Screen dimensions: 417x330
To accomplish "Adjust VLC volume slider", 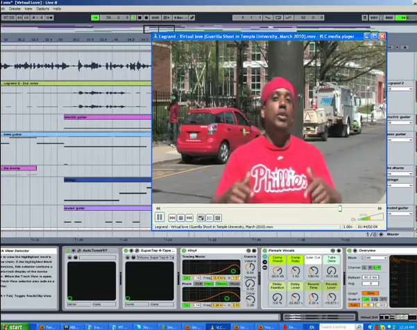I will (x=371, y=217).
